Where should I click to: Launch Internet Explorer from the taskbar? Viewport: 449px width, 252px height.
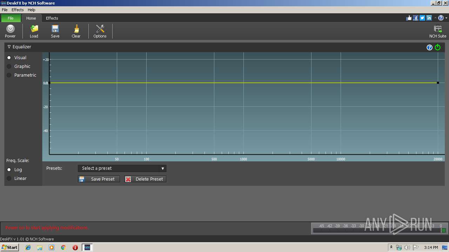point(28,247)
